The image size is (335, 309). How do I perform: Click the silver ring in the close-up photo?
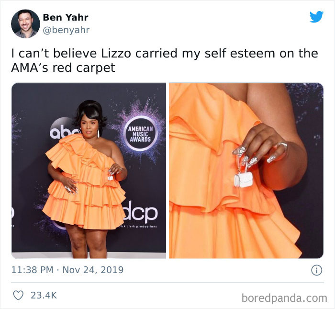tap(283, 146)
